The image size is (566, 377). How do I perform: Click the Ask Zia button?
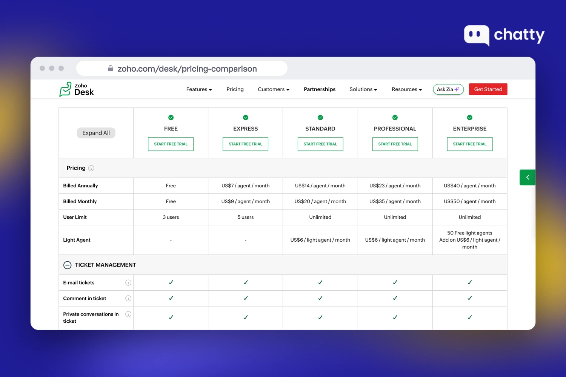(448, 89)
